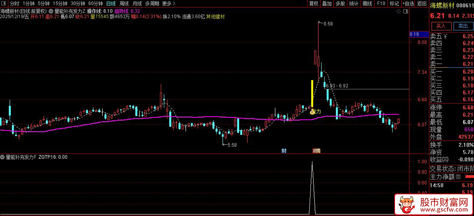Click the ZQTP16: 0.00 indicator value
The height and width of the screenshot is (216, 474).
click(53, 157)
